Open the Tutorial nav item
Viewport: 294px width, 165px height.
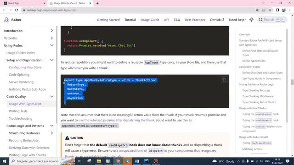click(130, 20)
